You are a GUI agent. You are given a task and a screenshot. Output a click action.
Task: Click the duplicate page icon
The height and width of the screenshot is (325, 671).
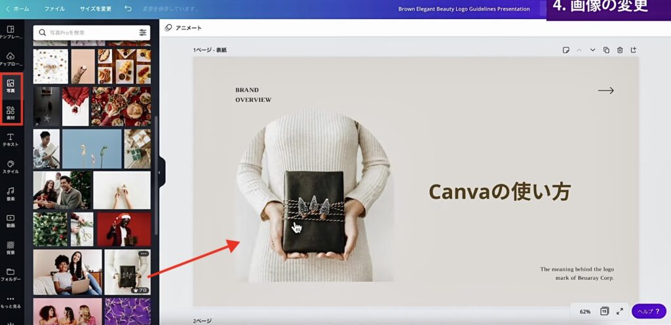(x=606, y=50)
